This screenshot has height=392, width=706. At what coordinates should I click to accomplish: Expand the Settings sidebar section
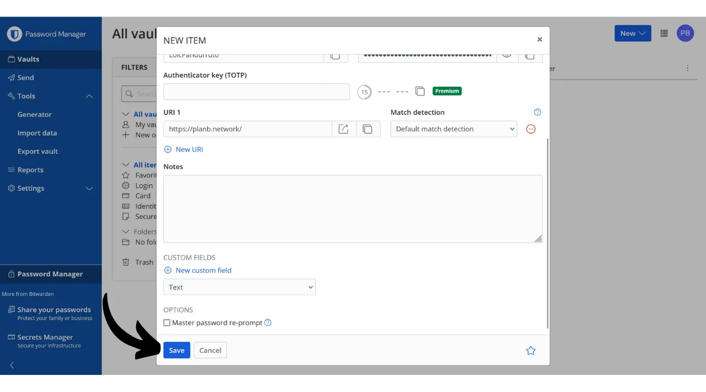pyautogui.click(x=89, y=189)
